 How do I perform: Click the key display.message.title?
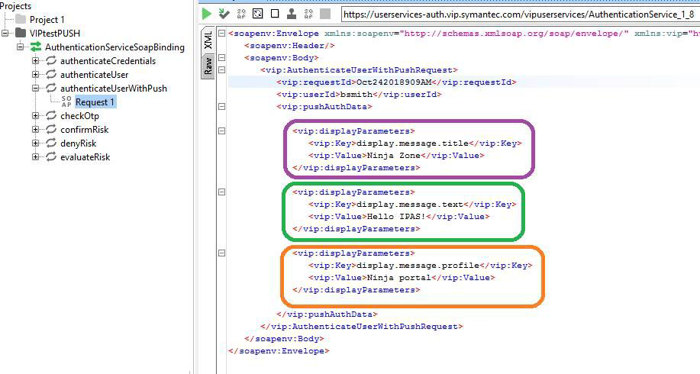tap(412, 143)
